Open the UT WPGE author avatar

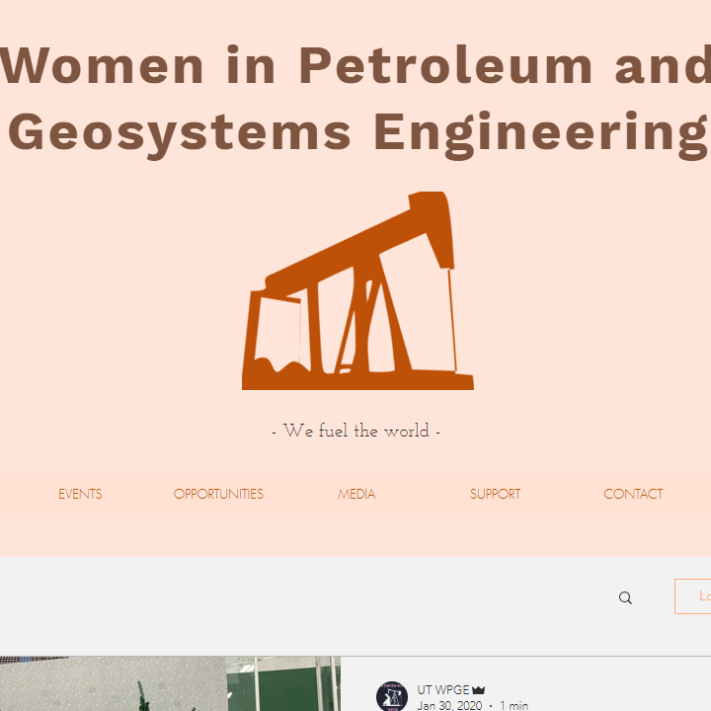pyautogui.click(x=392, y=696)
